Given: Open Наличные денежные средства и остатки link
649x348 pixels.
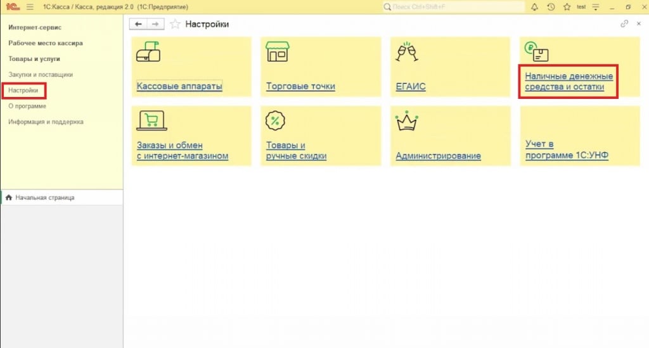Looking at the screenshot, I should point(569,82).
